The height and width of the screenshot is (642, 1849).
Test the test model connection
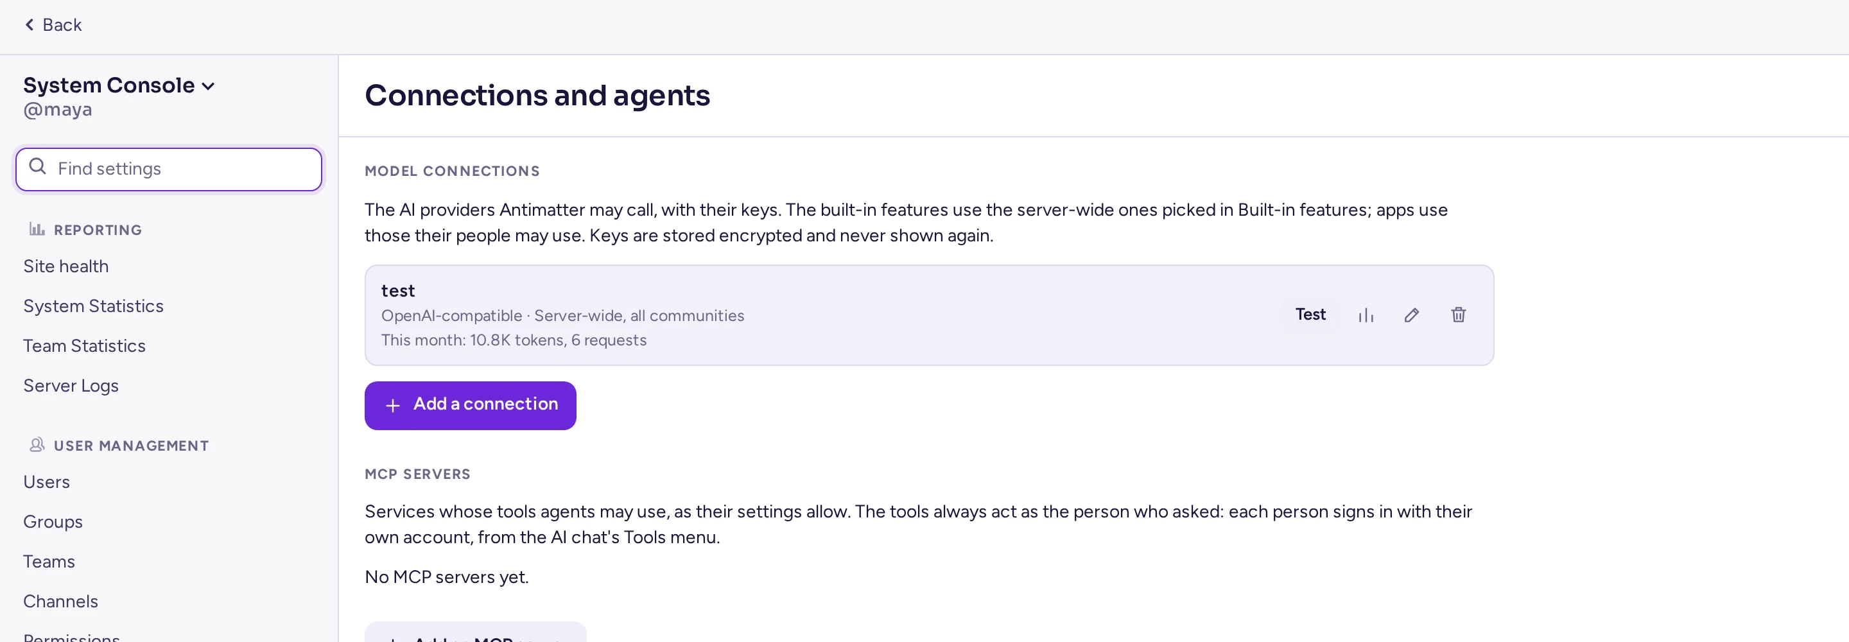pyautogui.click(x=1310, y=315)
